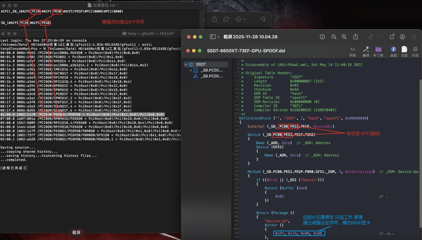
Task: Show the Preview markup toolbar
Action: pos(403,37)
